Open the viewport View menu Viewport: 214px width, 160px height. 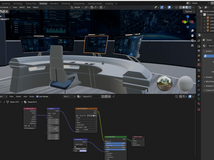pos(15,7)
